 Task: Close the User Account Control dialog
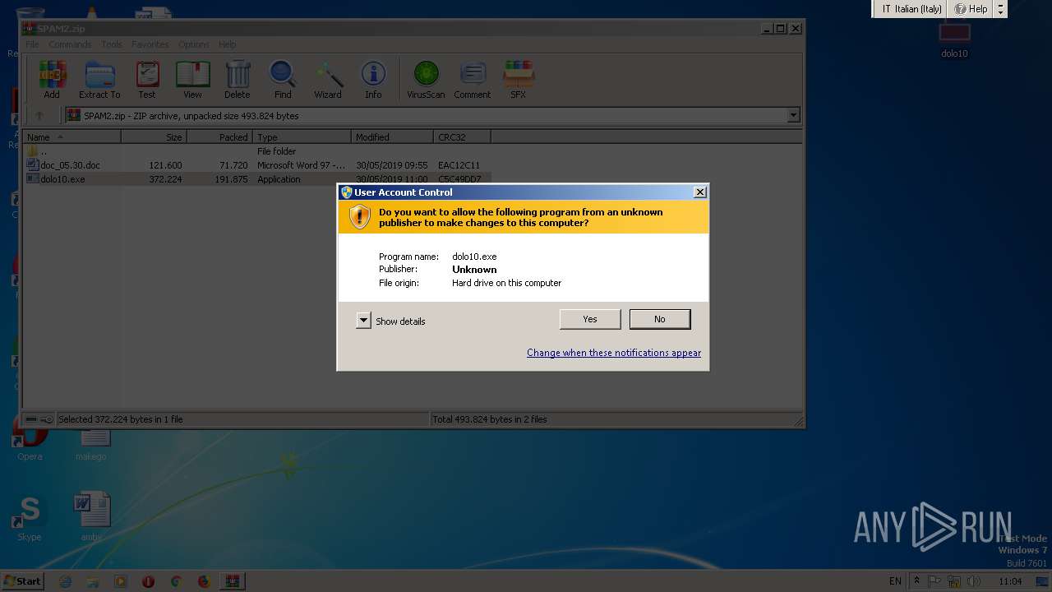[699, 192]
